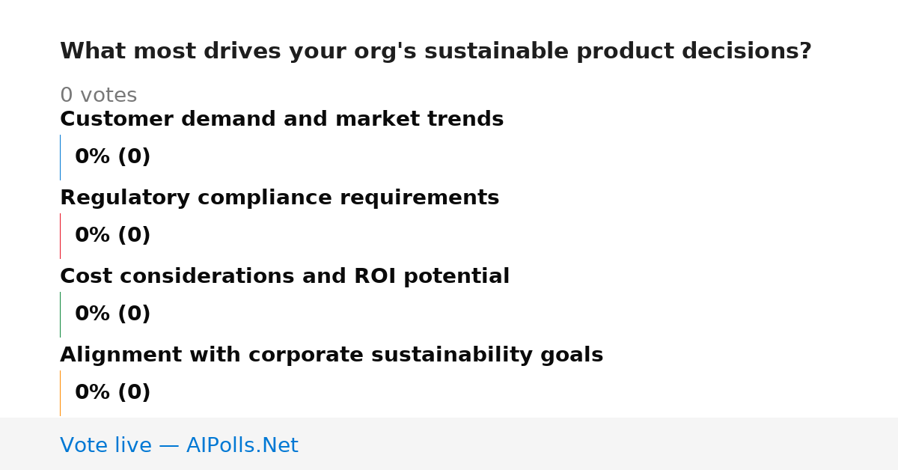The width and height of the screenshot is (898, 470).
Task: Open the 'Vote live — AIPolls.Net' link
Action: (179, 446)
